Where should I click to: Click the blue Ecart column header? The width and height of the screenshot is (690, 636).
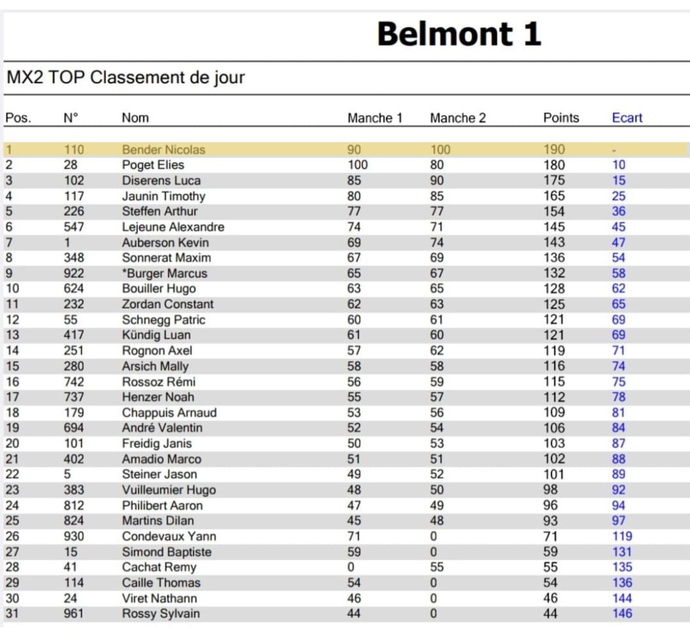click(x=627, y=118)
